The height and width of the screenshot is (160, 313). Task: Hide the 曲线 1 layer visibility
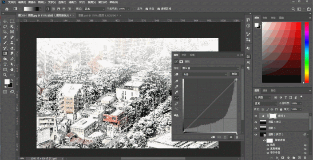pos(256,116)
